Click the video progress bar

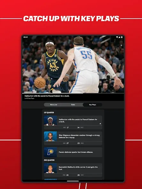tap(73, 93)
